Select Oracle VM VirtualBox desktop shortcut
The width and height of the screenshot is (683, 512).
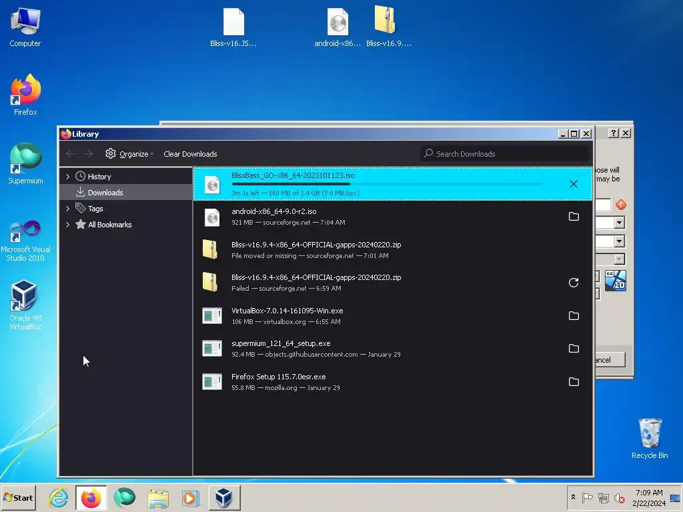pos(25,305)
